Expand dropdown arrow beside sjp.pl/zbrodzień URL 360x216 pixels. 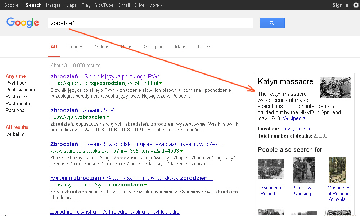pyautogui.click(x=108, y=117)
